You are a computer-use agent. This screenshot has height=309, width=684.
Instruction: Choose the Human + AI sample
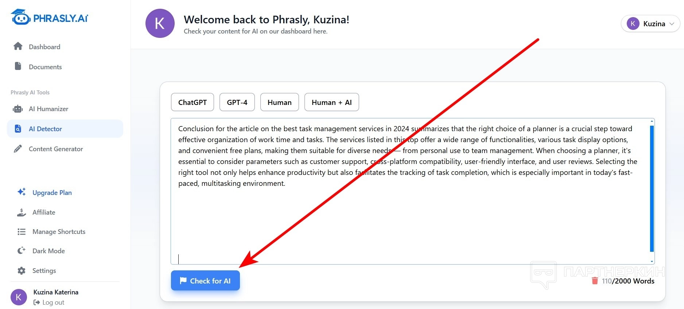pyautogui.click(x=331, y=102)
